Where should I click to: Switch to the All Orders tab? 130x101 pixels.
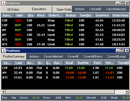pos(13,10)
